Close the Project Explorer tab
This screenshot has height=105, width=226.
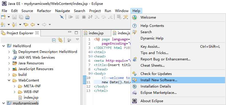37,33
